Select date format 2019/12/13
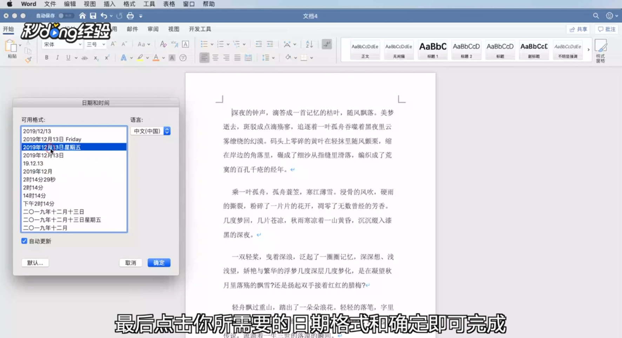The image size is (622, 338). (74, 131)
